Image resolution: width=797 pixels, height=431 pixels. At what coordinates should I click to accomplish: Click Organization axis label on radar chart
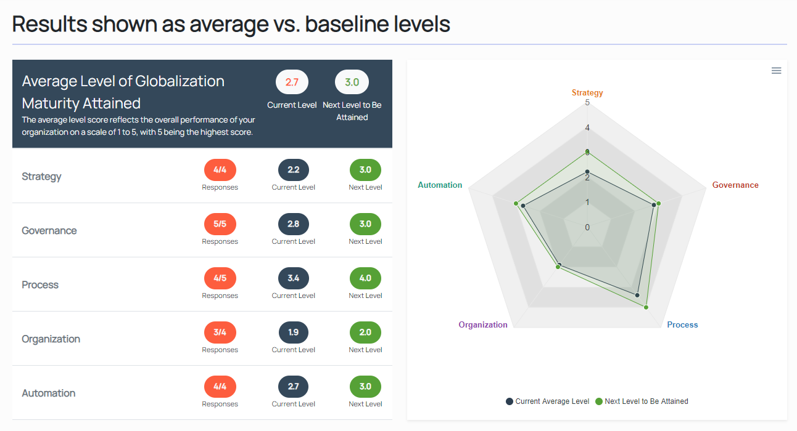click(483, 325)
